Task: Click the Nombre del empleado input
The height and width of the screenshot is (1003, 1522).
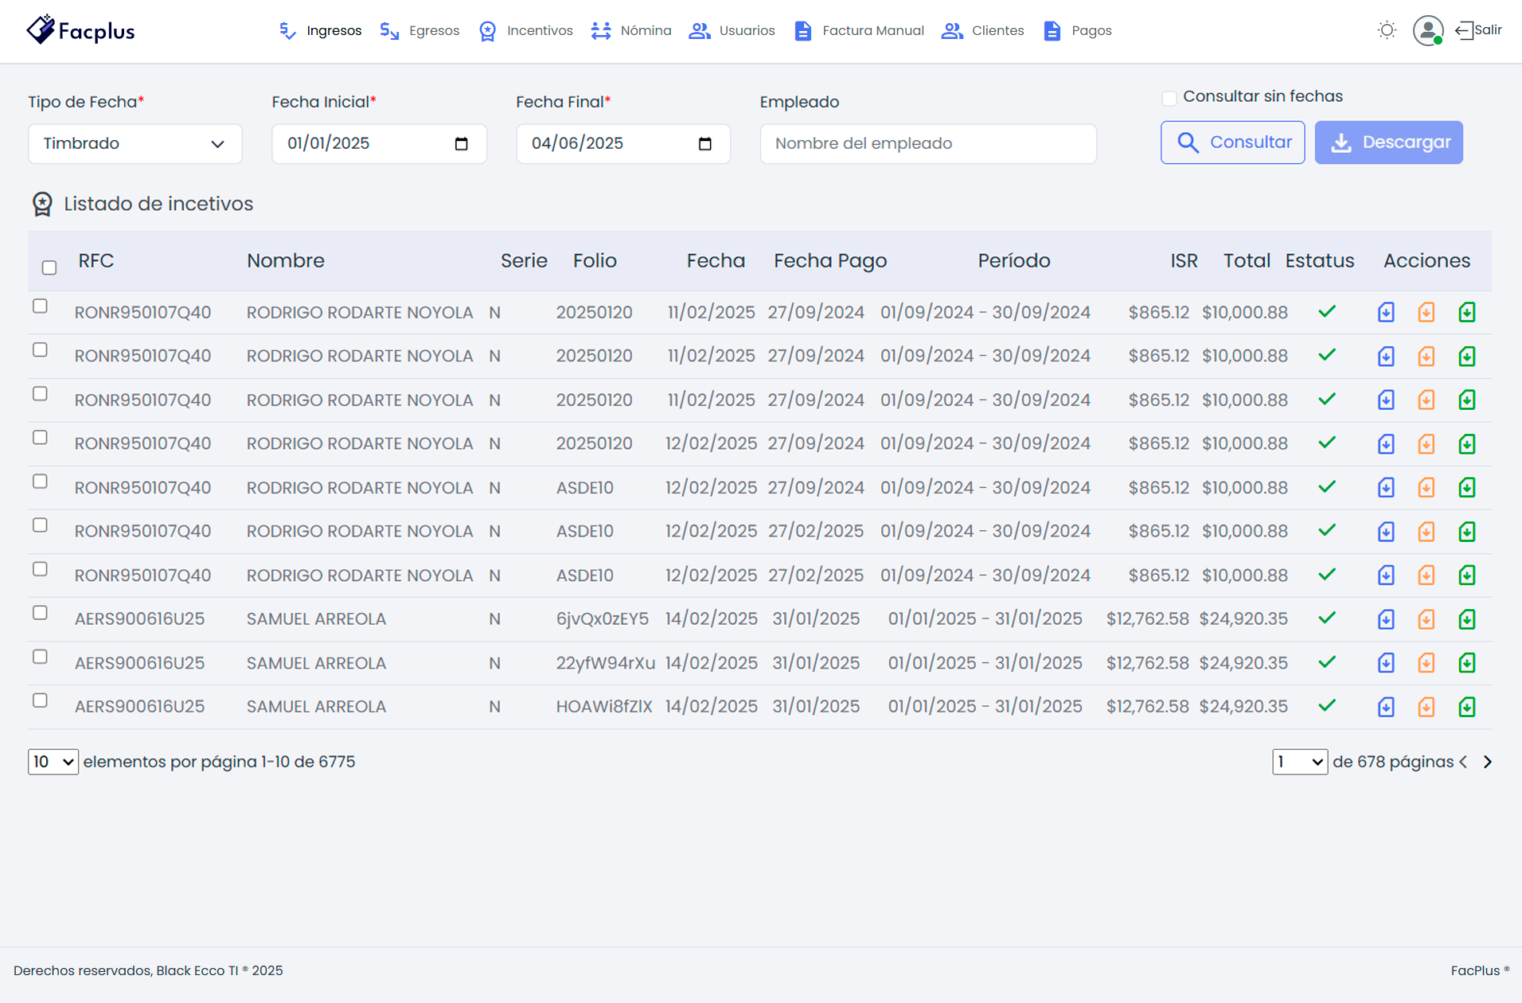Action: [928, 144]
